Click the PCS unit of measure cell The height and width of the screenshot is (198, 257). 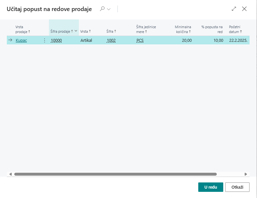(x=140, y=41)
